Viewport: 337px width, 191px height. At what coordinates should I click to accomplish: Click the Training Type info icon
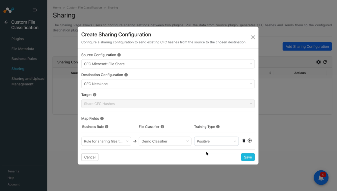pyautogui.click(x=218, y=127)
